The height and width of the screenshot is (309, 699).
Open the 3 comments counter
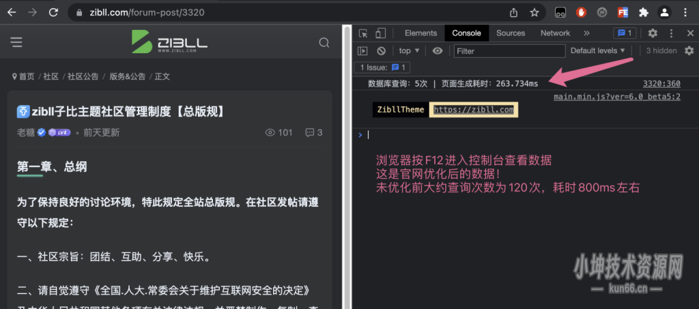click(x=313, y=132)
